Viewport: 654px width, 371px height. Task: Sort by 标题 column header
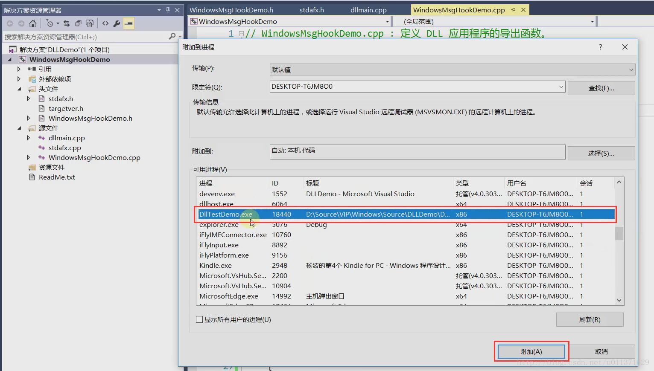pyautogui.click(x=378, y=183)
